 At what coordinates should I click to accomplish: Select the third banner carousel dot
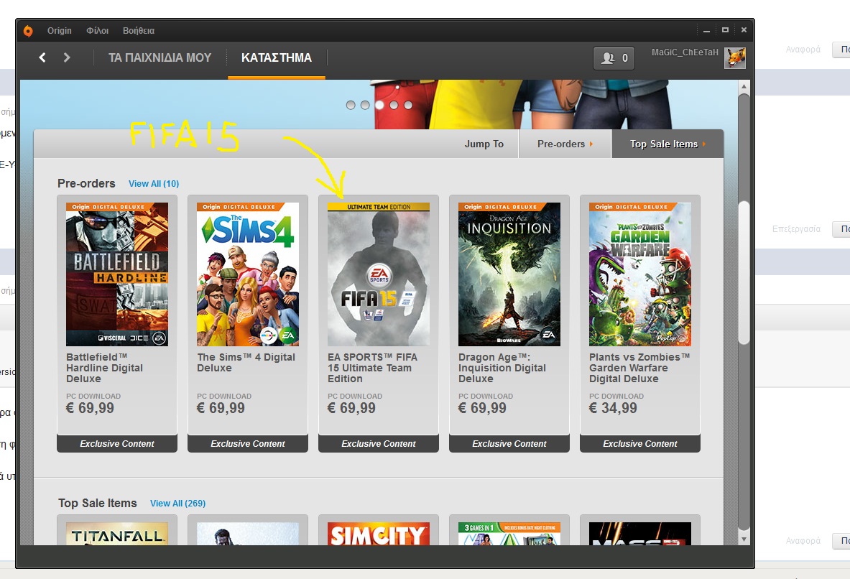pyautogui.click(x=379, y=105)
